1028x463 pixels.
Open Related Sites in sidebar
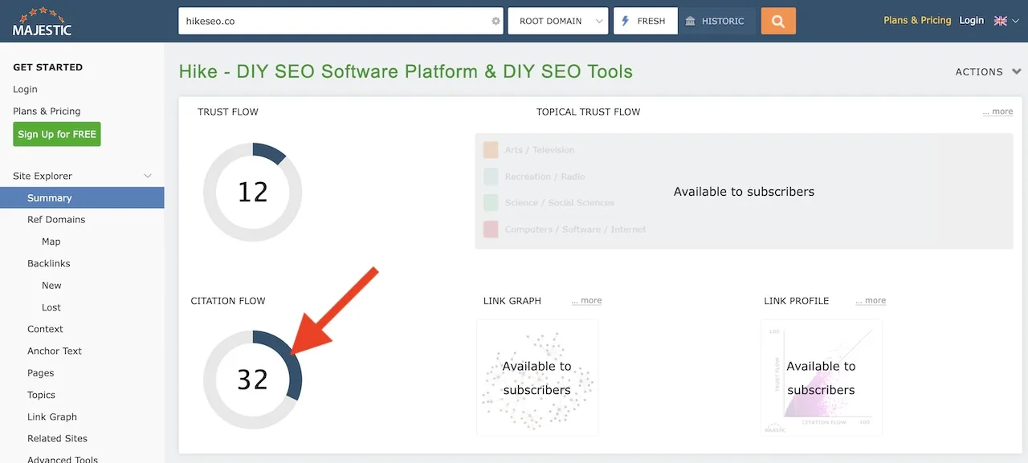tap(57, 438)
